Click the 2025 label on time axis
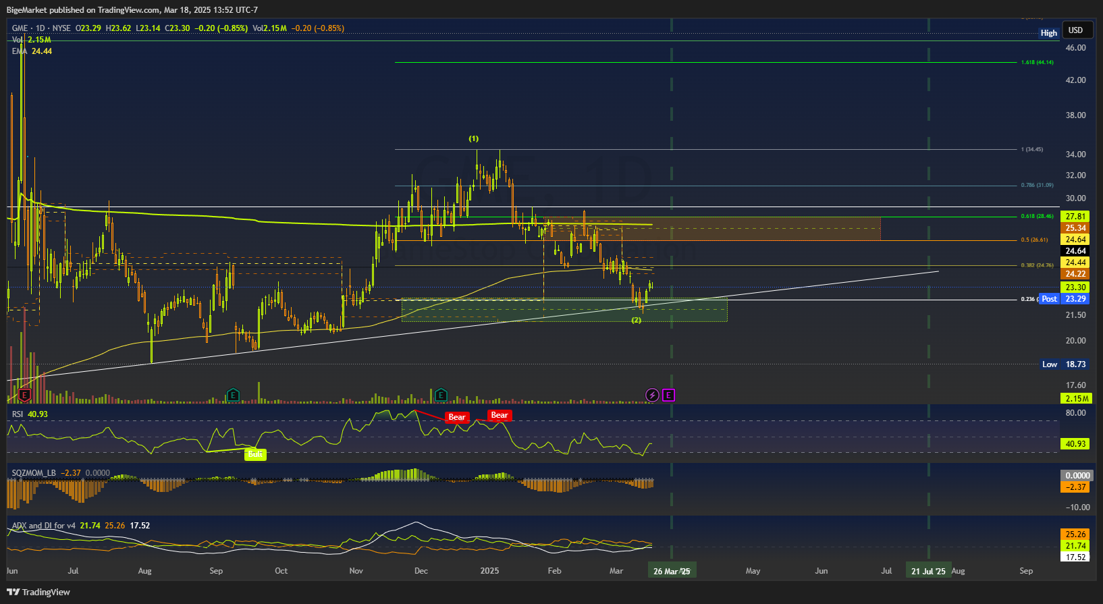The height and width of the screenshot is (604, 1103). (x=489, y=571)
